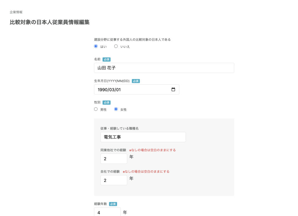Go to the 企業情報 breadcrumb
The image size is (298, 216).
click(16, 12)
